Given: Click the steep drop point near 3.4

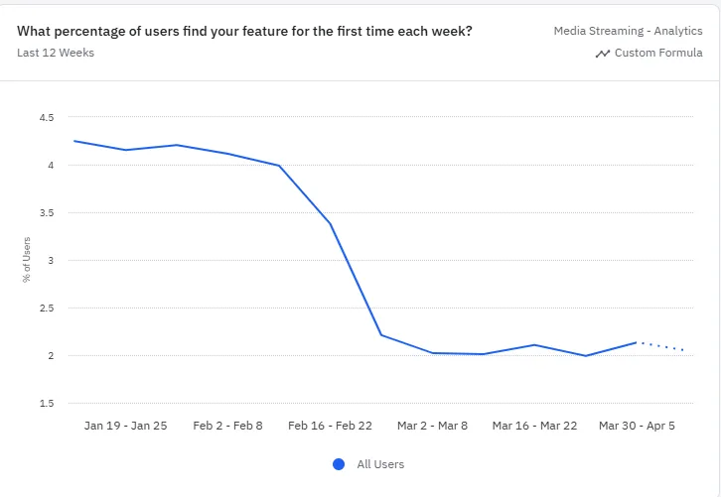Looking at the screenshot, I should (330, 223).
